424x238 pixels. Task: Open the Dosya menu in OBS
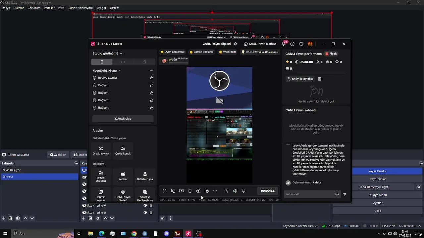pos(6,8)
